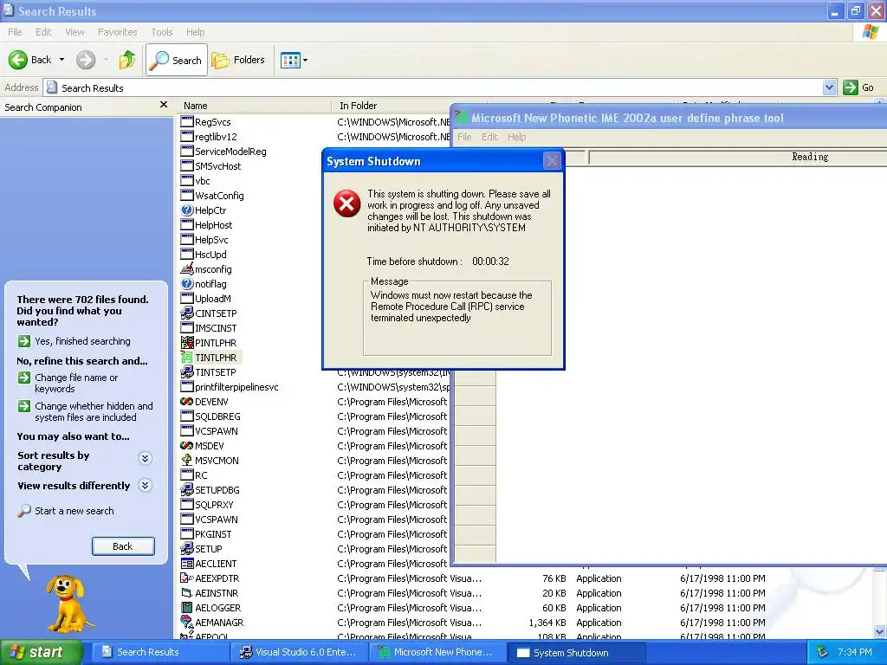Toggle the Search toolbar button
This screenshot has width=887, height=665.
pos(177,60)
